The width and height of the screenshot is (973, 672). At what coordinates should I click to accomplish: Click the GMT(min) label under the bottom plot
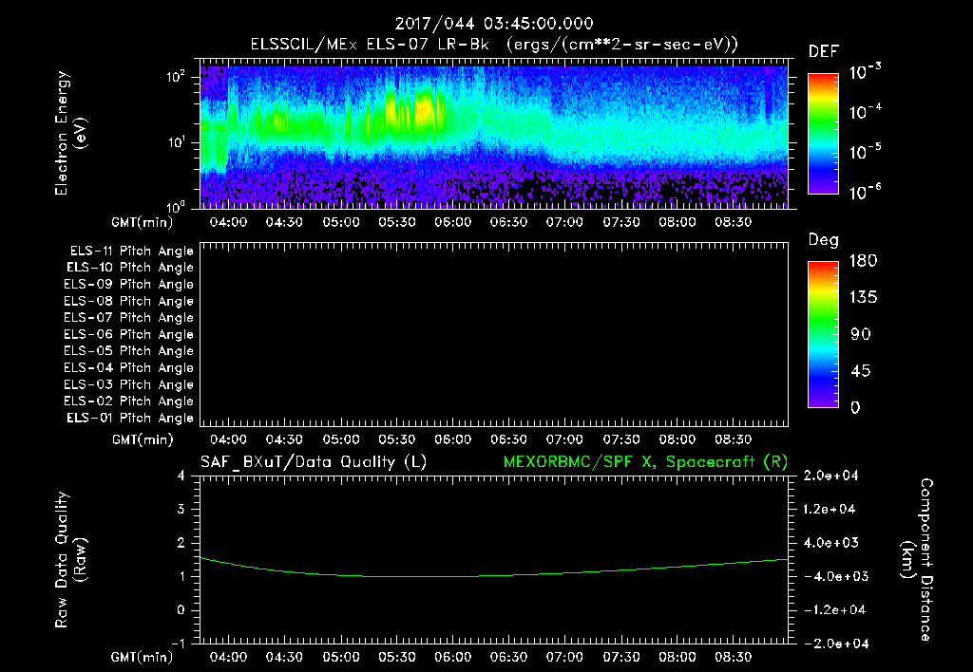(x=143, y=657)
